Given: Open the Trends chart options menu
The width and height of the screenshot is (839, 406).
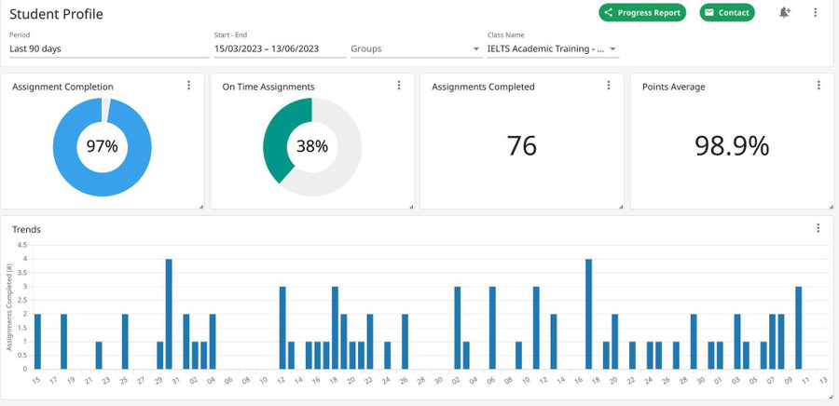Looking at the screenshot, I should [x=818, y=228].
